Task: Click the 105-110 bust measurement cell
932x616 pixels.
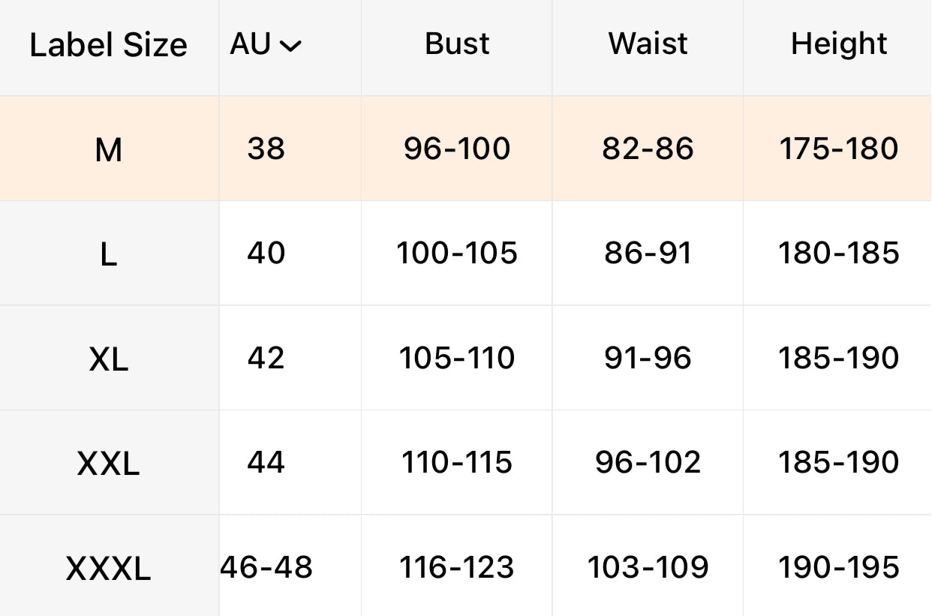Action: click(x=456, y=358)
